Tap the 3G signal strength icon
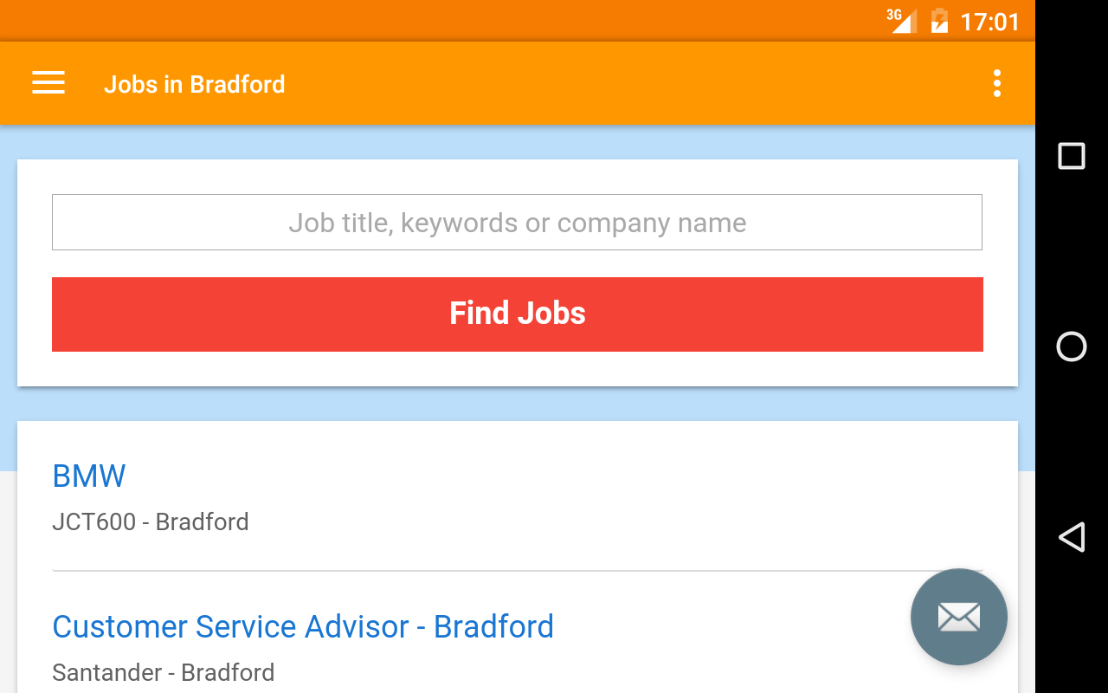 (x=901, y=20)
